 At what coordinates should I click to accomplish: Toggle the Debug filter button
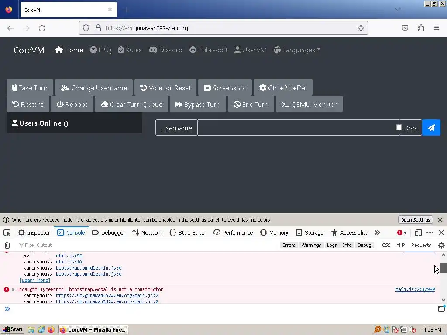coord(364,245)
